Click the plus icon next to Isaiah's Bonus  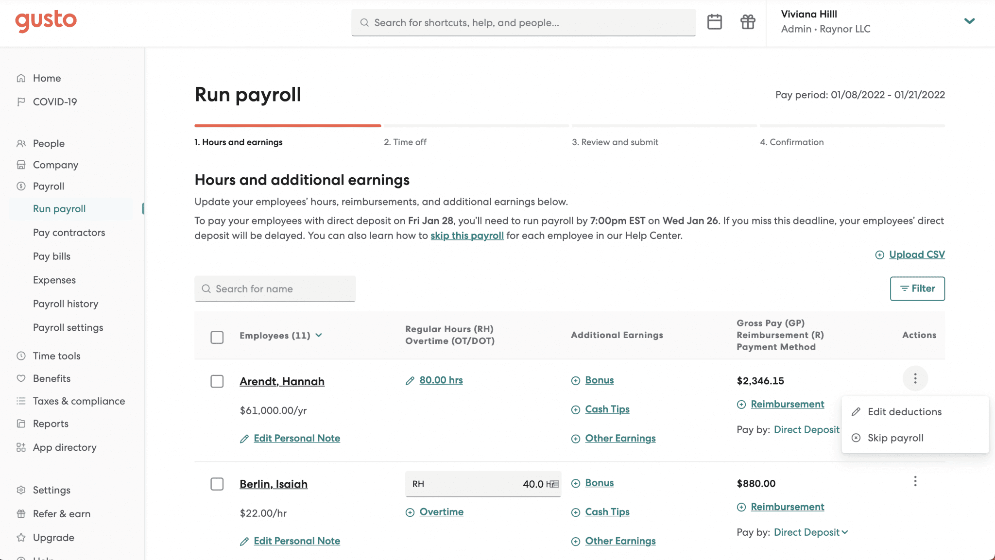[576, 483]
